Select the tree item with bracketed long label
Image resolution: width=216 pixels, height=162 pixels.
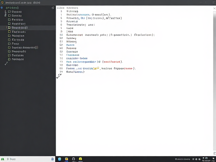pos(25,48)
